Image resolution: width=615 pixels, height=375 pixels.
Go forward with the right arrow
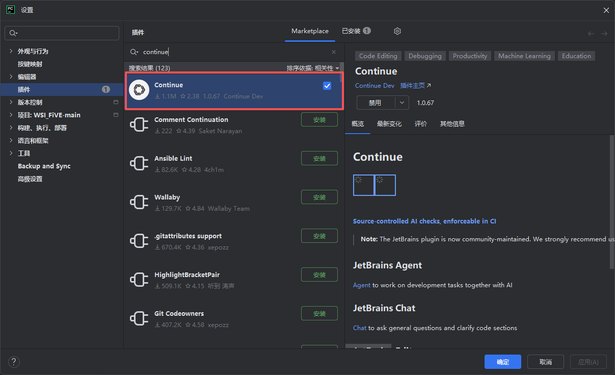pyautogui.click(x=604, y=34)
